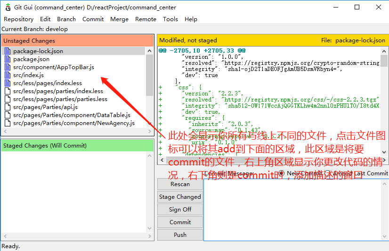Open the Branch menu
The width and height of the screenshot is (389, 251).
(66, 19)
